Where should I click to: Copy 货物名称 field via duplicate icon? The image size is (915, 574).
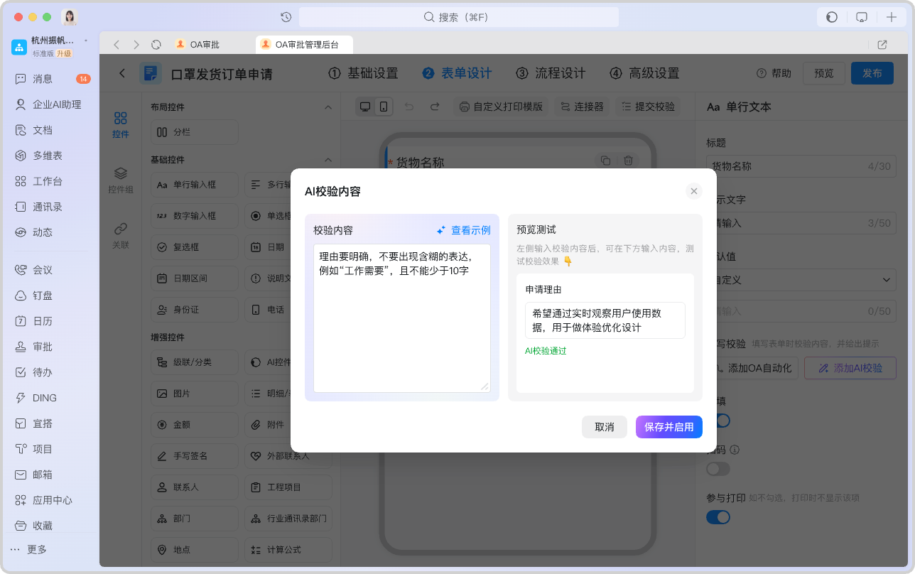(x=605, y=161)
